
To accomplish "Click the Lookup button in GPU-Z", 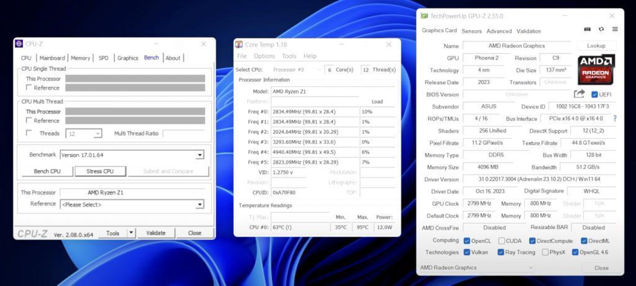I will pos(596,46).
